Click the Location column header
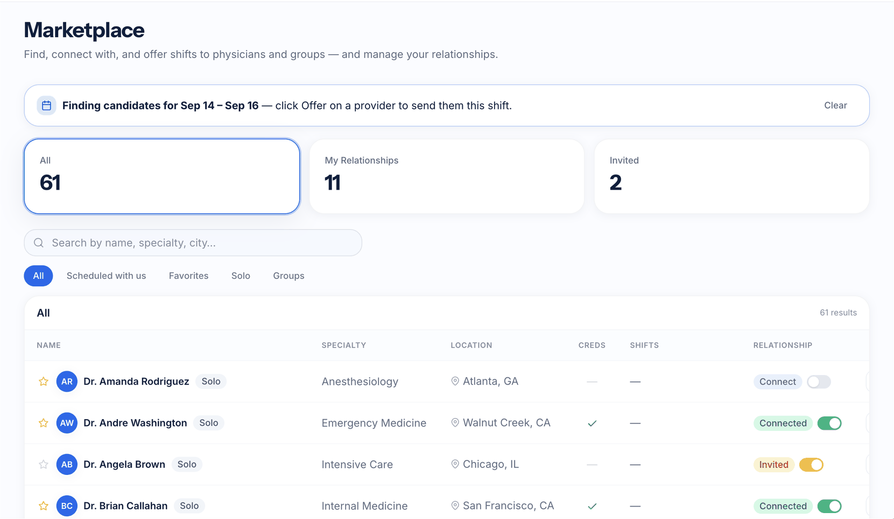Viewport: 894px width, 519px height. pos(471,345)
